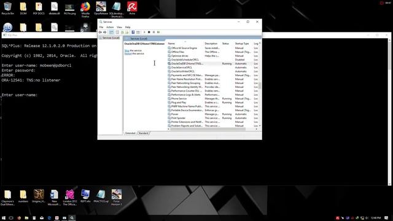This screenshot has width=393, height=221.
Task: Open the Forza Horizon 3 shortcut
Action: click(x=117, y=198)
